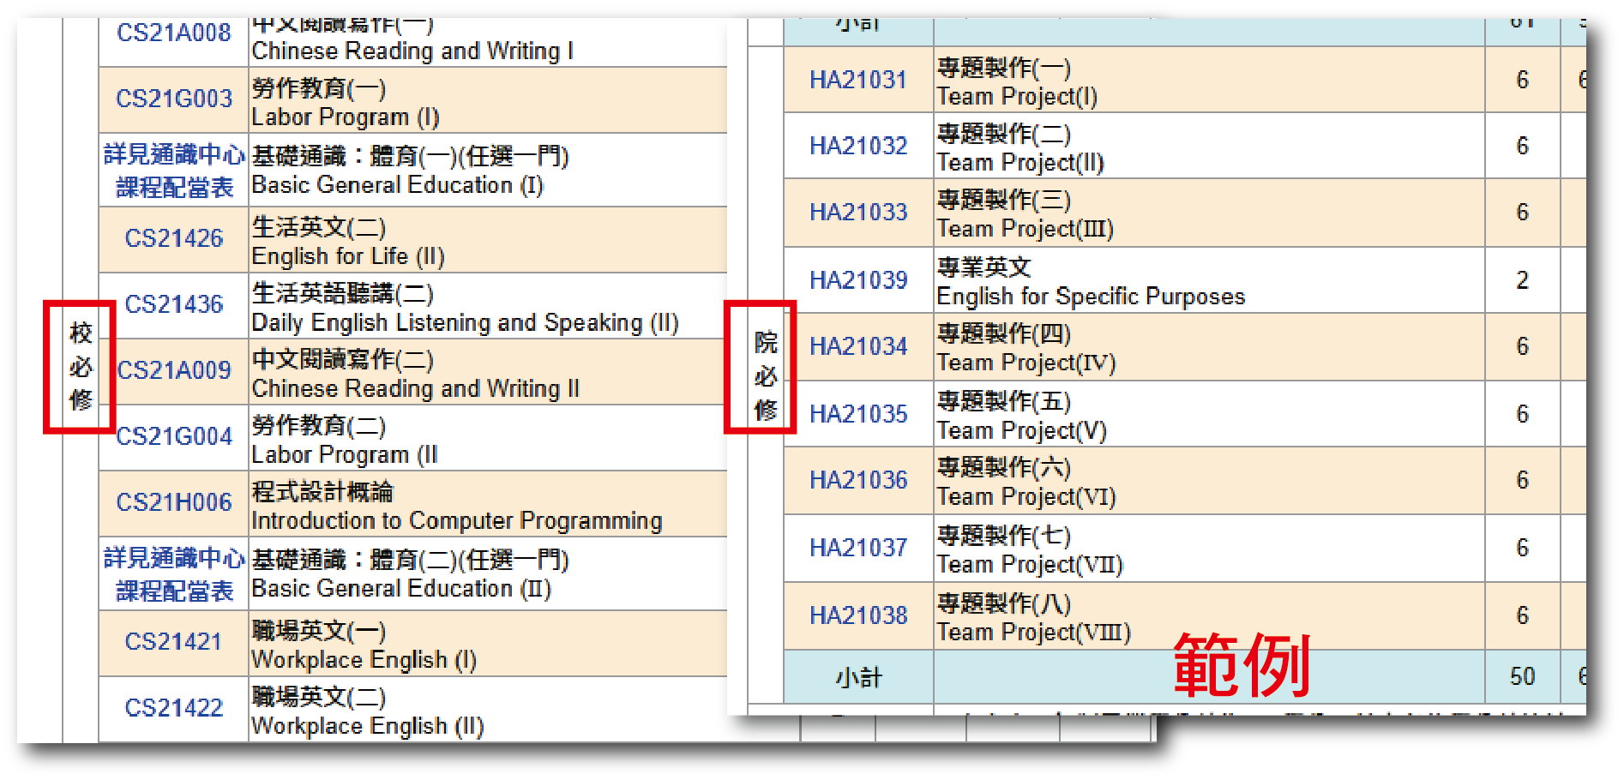Viewport: 1624px width, 780px height.
Task: Open the HA21033 course link
Action: click(857, 212)
